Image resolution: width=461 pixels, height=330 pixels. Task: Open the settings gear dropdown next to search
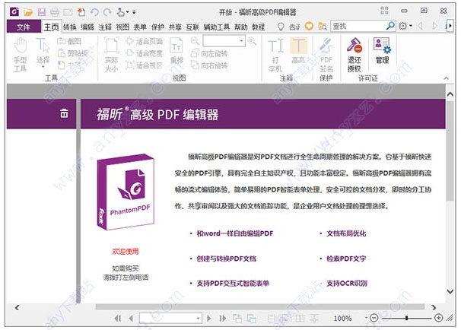point(405,26)
